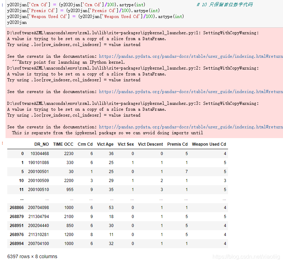Select TIME OCC value 955
This screenshot has width=283, height=263.
pos(70,190)
